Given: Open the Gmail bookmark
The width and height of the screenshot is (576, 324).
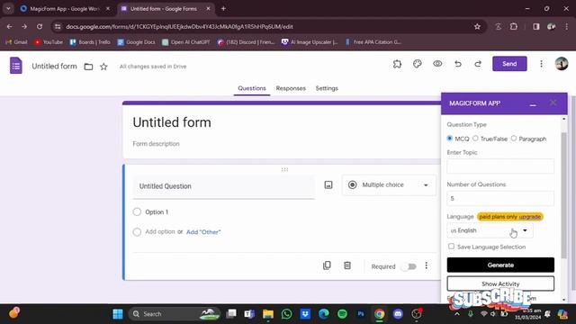Looking at the screenshot, I should pyautogui.click(x=16, y=42).
